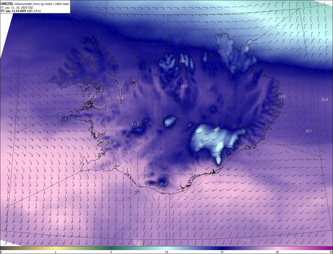Select the 21.8 precipitable water label
The height and width of the screenshot is (254, 333).
184,86
